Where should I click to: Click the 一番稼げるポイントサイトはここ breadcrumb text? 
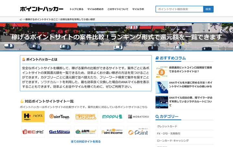tap(59, 19)
